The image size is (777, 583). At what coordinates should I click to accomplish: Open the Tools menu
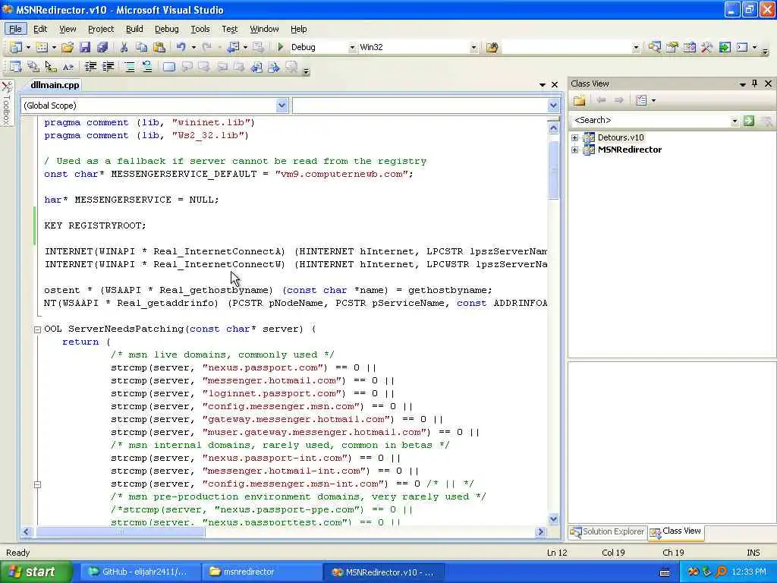pyautogui.click(x=200, y=30)
